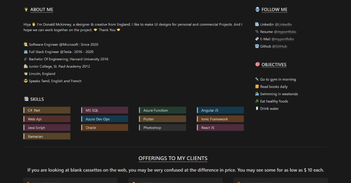
Task: Click the Offerings To My Clients heading
Action: click(173, 158)
